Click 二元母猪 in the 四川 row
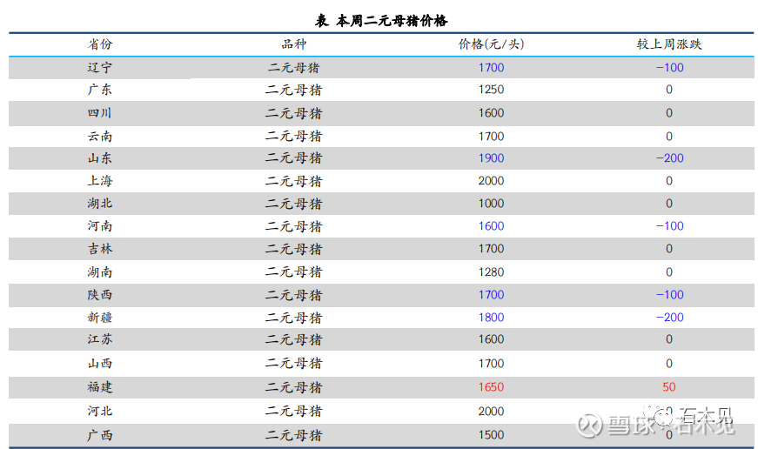758x449 pixels. (x=294, y=113)
